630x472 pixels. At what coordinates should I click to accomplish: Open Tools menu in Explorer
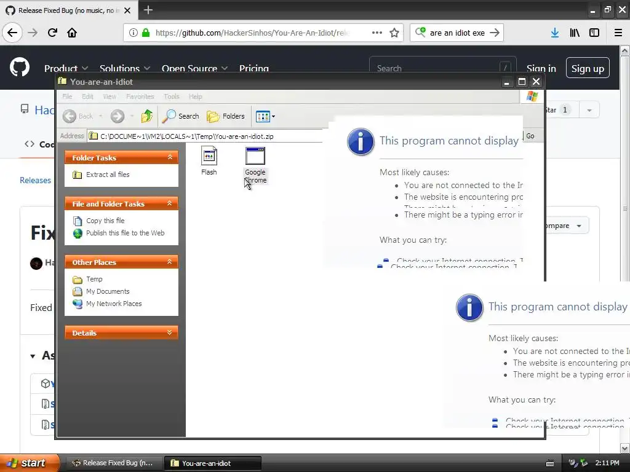171,96
